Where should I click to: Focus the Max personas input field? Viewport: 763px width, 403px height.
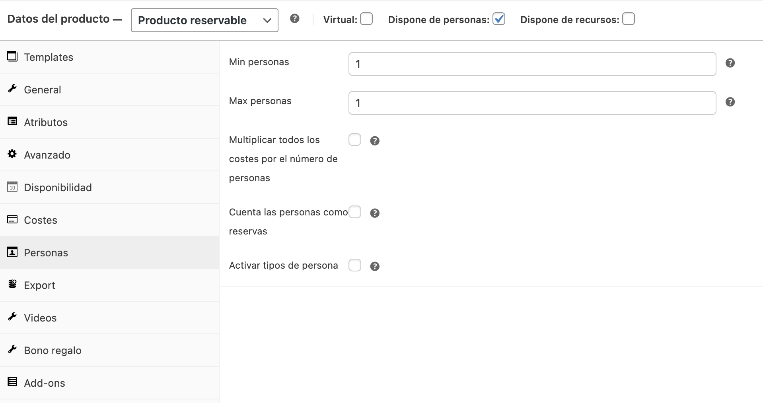coord(532,103)
